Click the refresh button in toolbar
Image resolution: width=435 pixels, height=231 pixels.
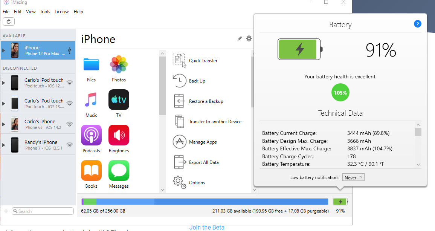(9, 21)
